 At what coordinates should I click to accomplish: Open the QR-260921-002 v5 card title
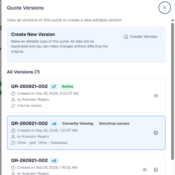(x=29, y=161)
